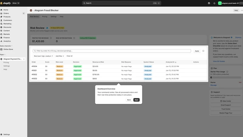Click the info icon beside Protected Revenue
Viewport: 243px width, 137px height.
point(51,38)
